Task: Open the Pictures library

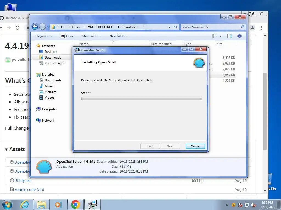Action: click(50, 92)
